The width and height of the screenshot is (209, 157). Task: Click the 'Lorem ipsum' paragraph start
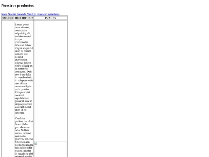click(22, 24)
